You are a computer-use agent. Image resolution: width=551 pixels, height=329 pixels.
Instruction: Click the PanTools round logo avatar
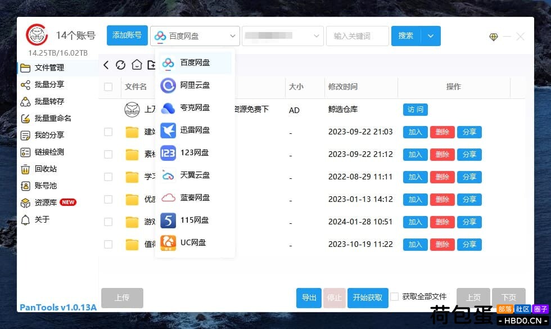click(x=37, y=34)
